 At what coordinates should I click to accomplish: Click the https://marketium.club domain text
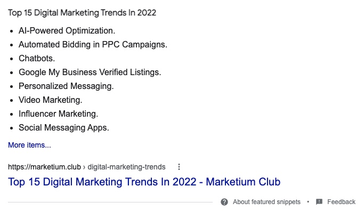(45, 167)
